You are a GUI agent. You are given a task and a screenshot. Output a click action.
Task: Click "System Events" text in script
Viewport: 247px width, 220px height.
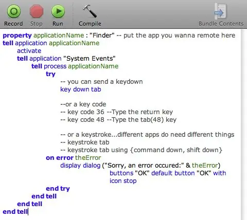90,59
